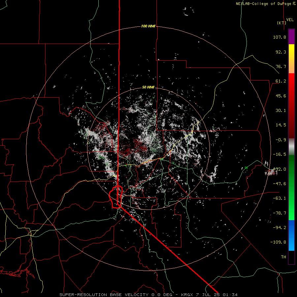Image resolution: width=297 pixels, height=297 pixels.
Task: Click the blue segment of the velocity color bar
Action: point(291,235)
